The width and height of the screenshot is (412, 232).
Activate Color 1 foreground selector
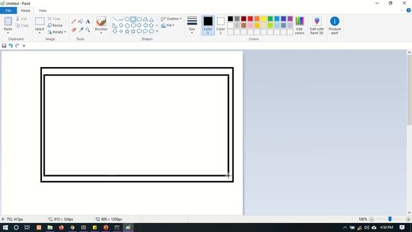pos(208,25)
